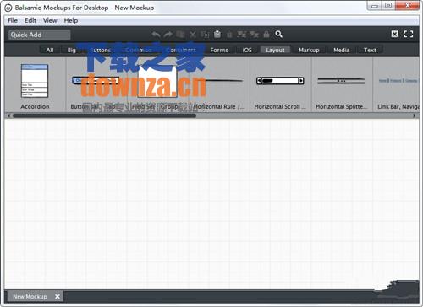Click the Undo arrow icon
The image size is (423, 307).
point(156,35)
